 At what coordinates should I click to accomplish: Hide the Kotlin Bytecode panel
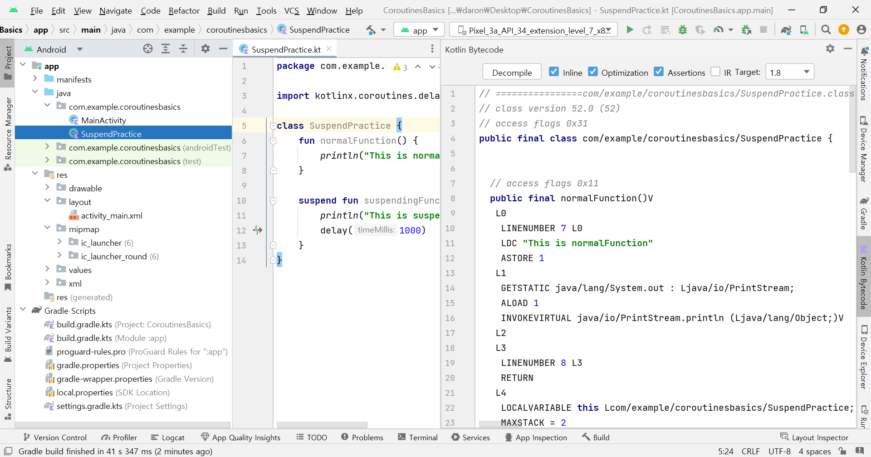[848, 49]
